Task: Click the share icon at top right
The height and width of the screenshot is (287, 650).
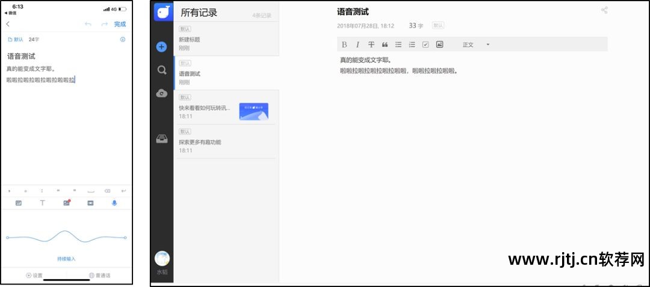Action: tap(604, 10)
